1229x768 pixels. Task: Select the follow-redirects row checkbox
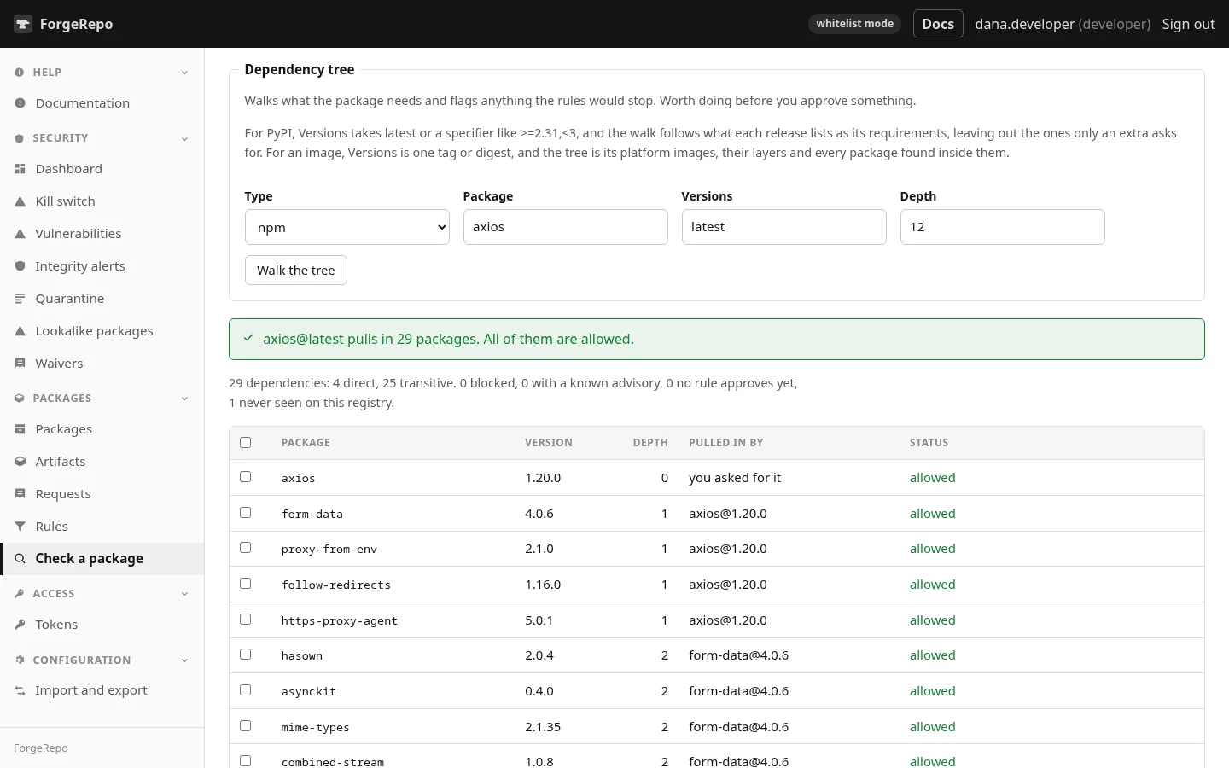(246, 584)
